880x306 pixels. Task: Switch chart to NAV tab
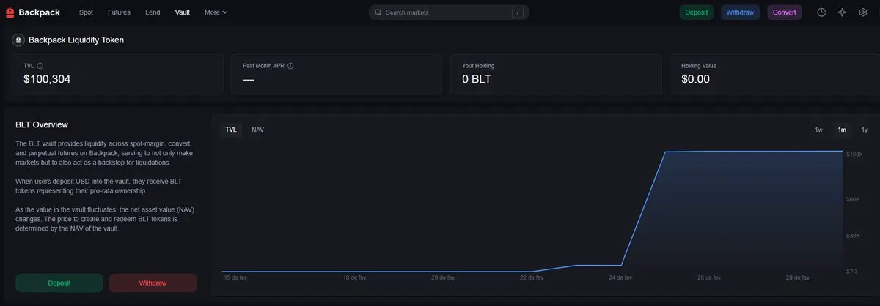(257, 130)
